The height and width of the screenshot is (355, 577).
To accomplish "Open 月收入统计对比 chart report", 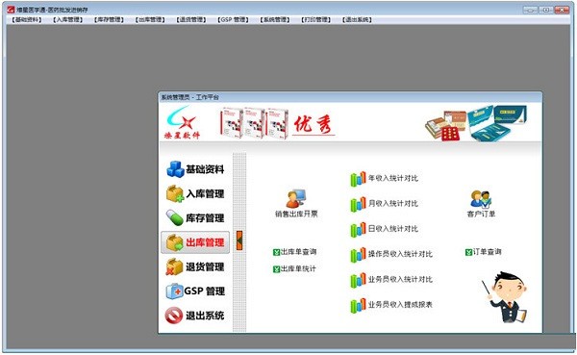I will [384, 204].
